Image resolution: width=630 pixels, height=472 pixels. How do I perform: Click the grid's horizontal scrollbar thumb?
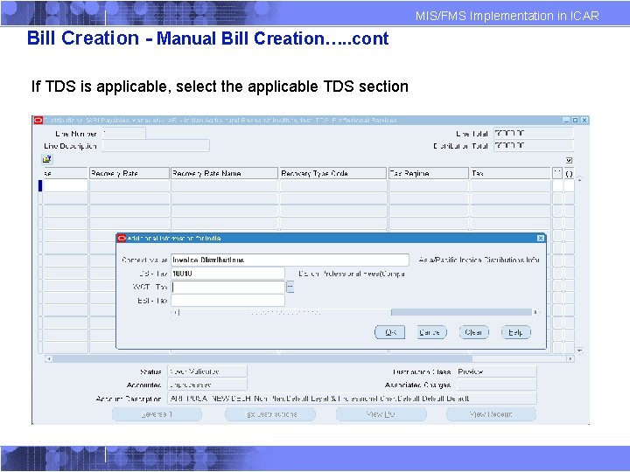coord(262,359)
